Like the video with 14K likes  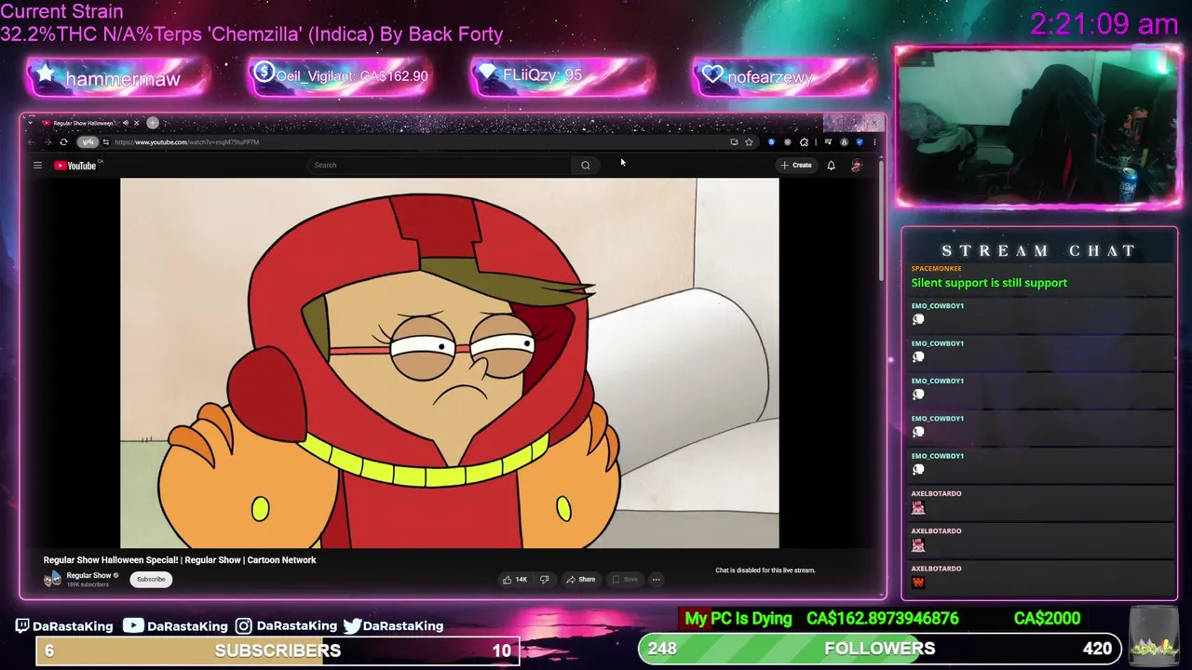click(x=515, y=580)
